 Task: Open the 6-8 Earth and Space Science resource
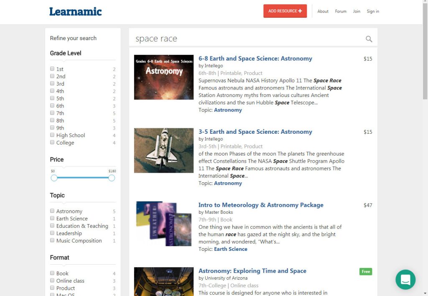[255, 59]
